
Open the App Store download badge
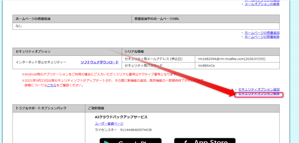pos(205,141)
